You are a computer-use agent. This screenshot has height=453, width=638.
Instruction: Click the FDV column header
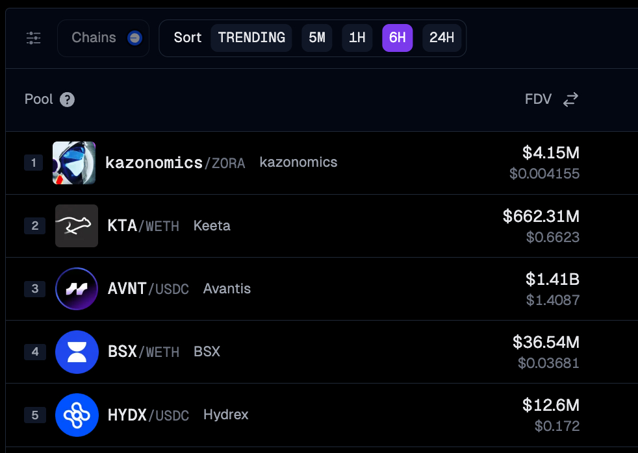coord(538,99)
